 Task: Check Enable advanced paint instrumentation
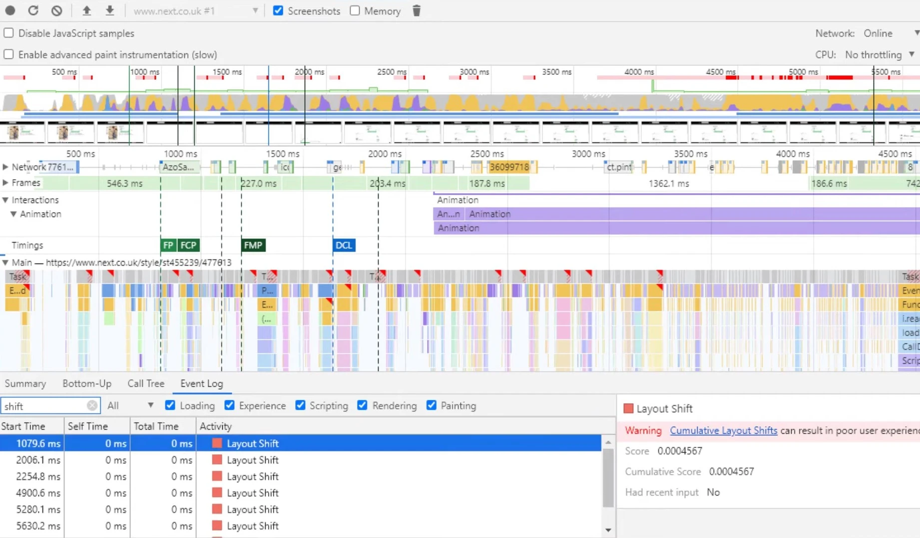8,54
